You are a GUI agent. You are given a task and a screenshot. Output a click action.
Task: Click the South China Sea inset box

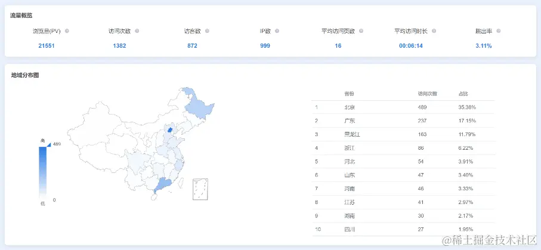click(200, 189)
